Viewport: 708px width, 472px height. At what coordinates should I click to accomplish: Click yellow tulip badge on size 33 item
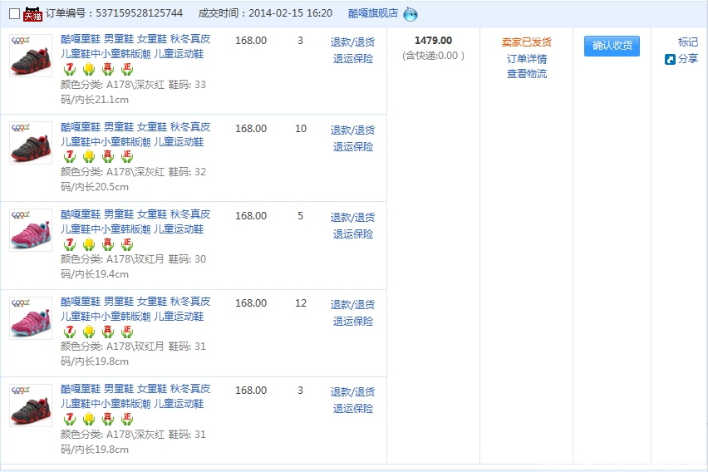(89, 69)
